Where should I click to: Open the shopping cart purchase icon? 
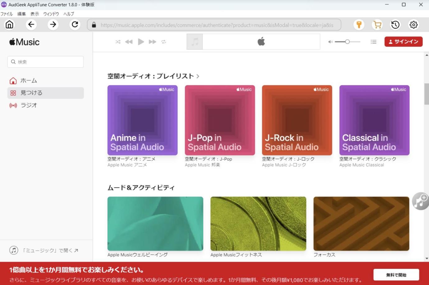tap(377, 25)
